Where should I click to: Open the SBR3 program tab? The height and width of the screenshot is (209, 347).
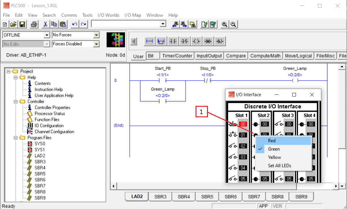[161, 197]
